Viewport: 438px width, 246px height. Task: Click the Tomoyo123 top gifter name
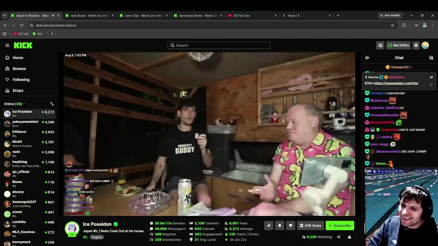coord(400,67)
